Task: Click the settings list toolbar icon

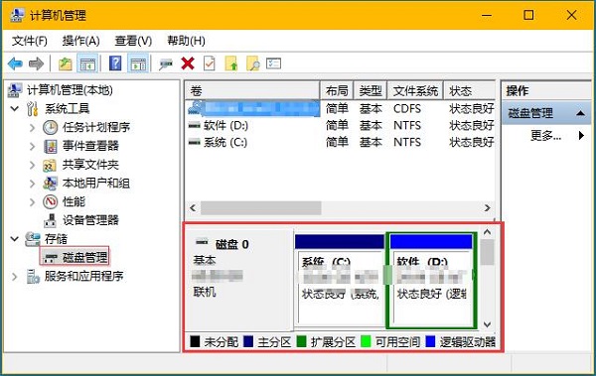Action: point(274,63)
